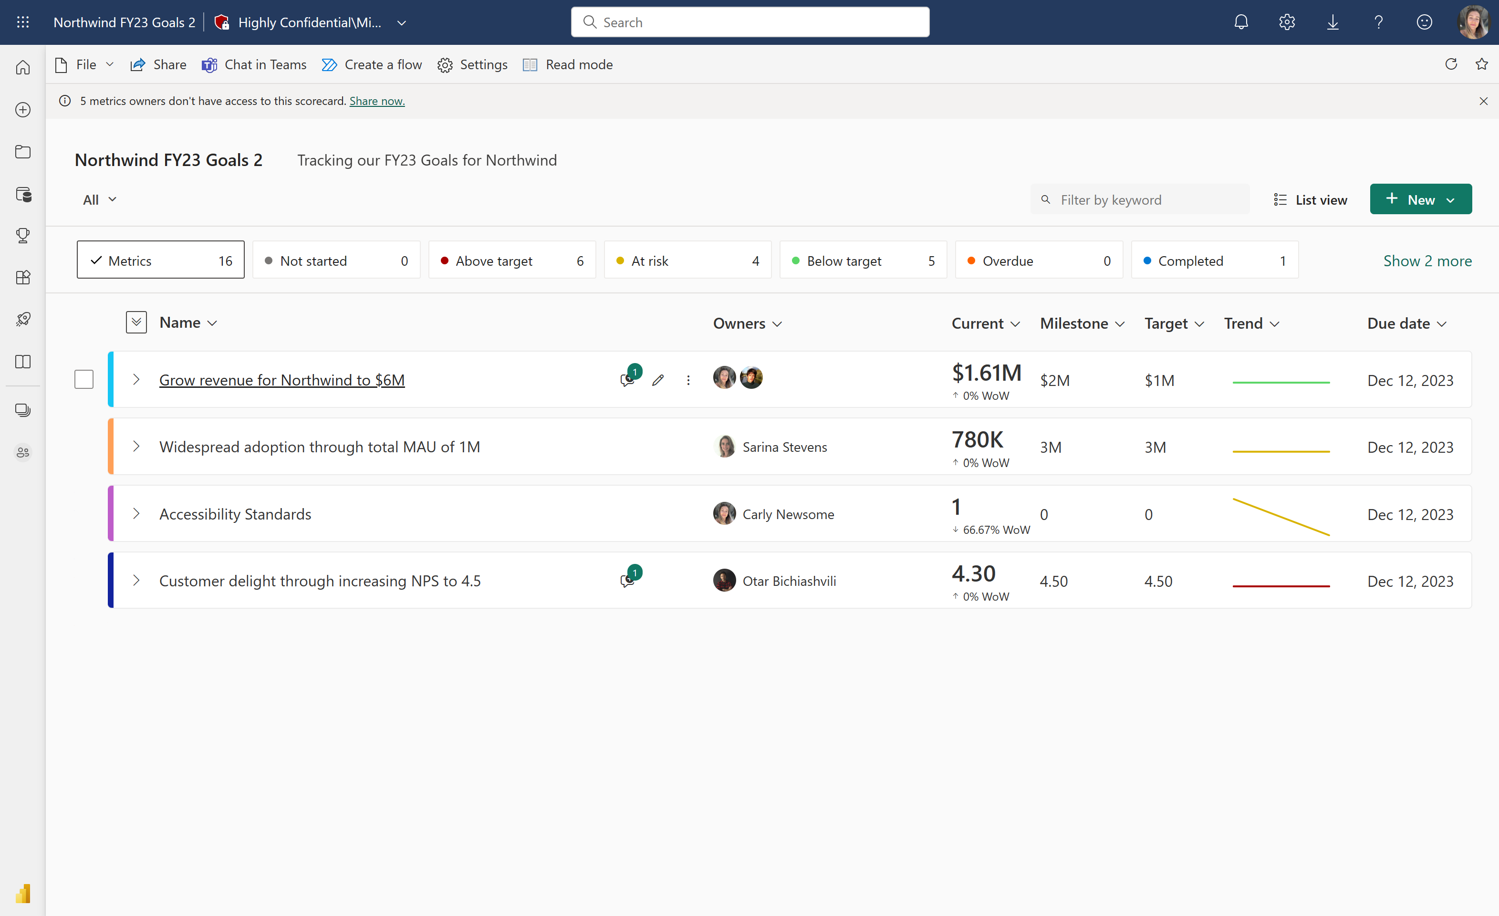Toggle the checkbox on first scorecard row
Screen dimensions: 1499x916
83,379
